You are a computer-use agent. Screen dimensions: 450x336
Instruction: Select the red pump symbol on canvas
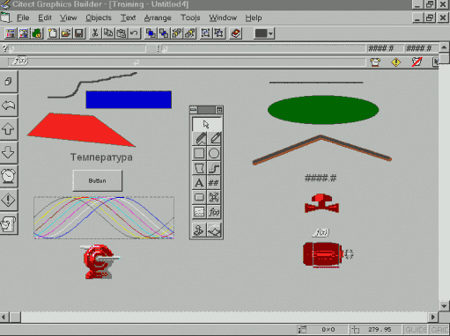click(x=100, y=261)
